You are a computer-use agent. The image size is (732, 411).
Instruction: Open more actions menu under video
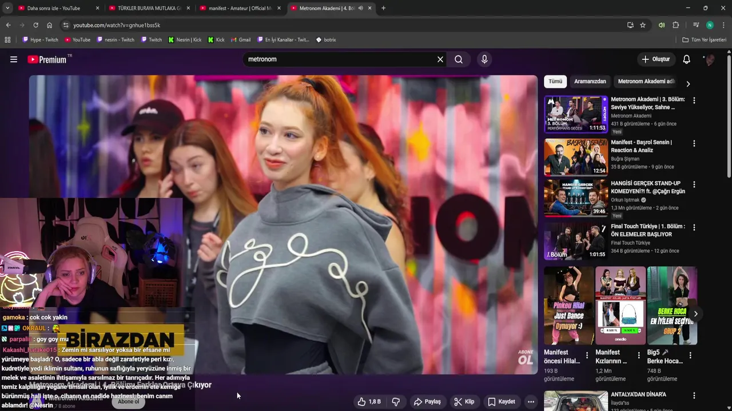click(531, 402)
